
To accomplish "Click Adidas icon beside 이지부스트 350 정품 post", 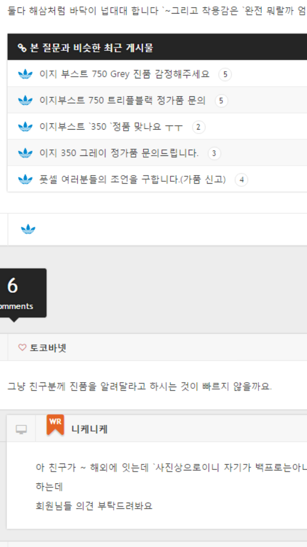I will (25, 127).
